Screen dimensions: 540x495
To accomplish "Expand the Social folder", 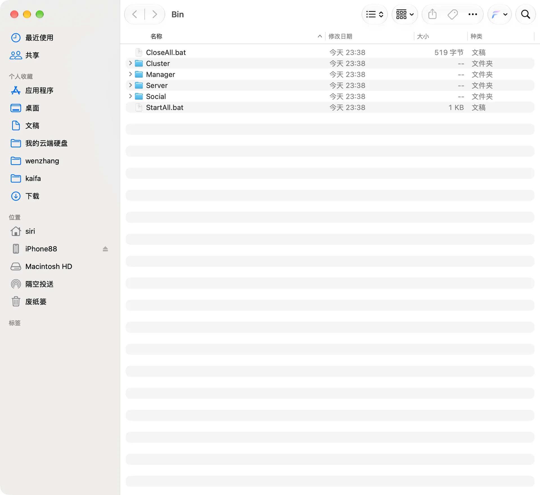I will [130, 96].
